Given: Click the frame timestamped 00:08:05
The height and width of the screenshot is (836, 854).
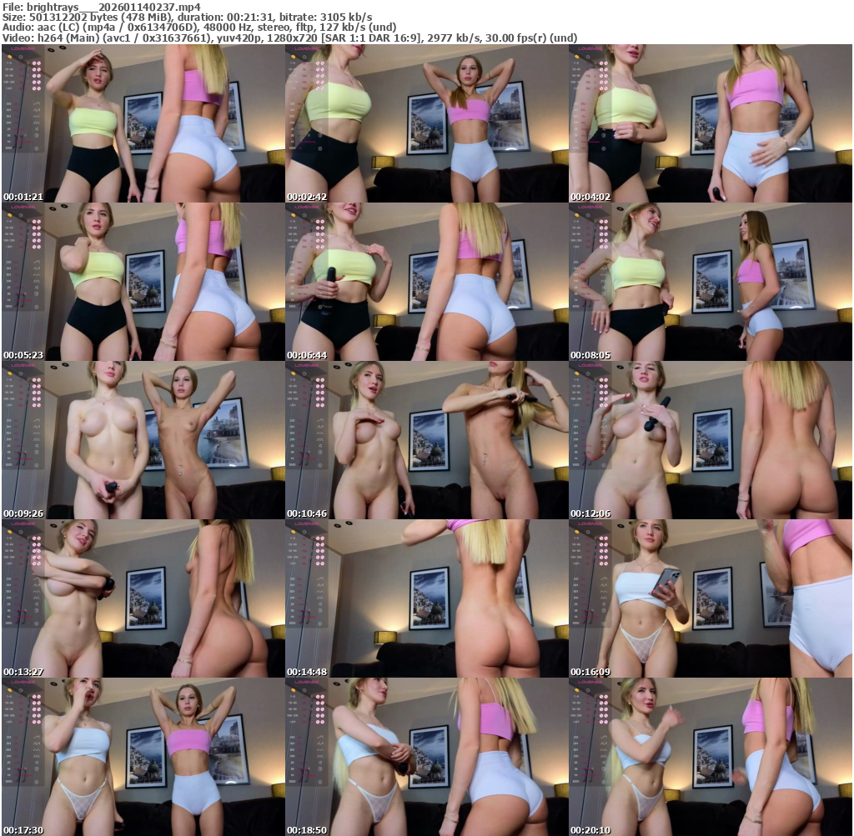Looking at the screenshot, I should (710, 282).
